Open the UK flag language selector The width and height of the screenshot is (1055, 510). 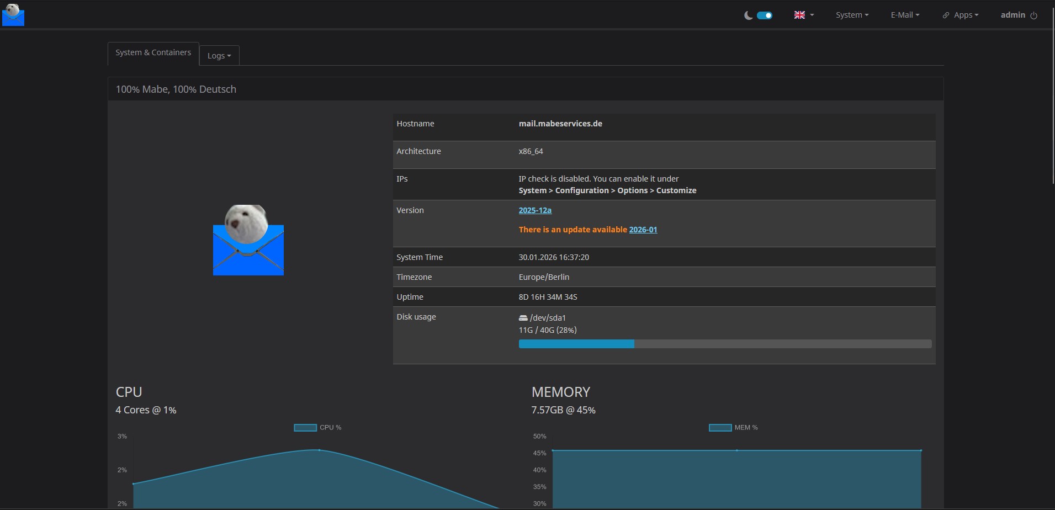pos(803,15)
